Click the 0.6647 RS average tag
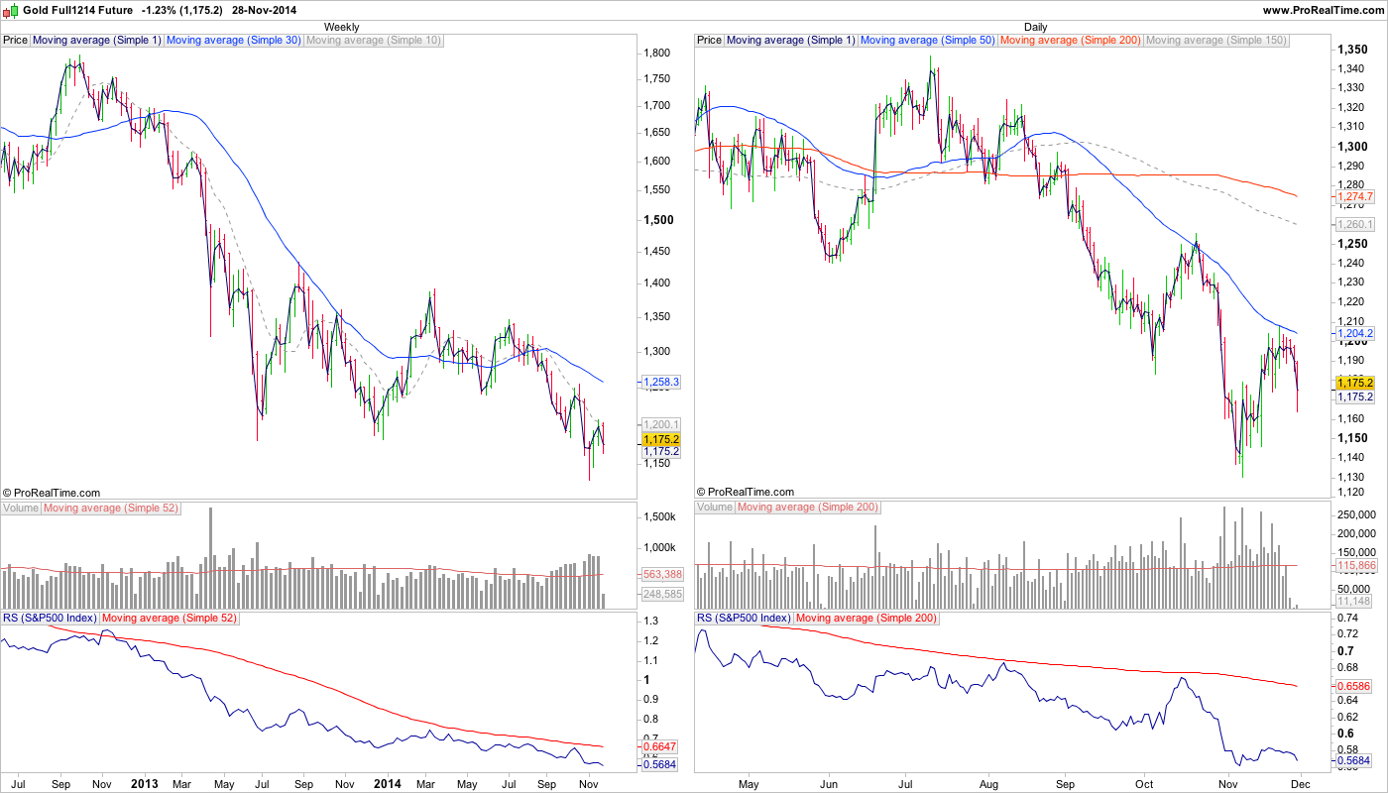Viewport: 1388px width, 793px height. (660, 746)
